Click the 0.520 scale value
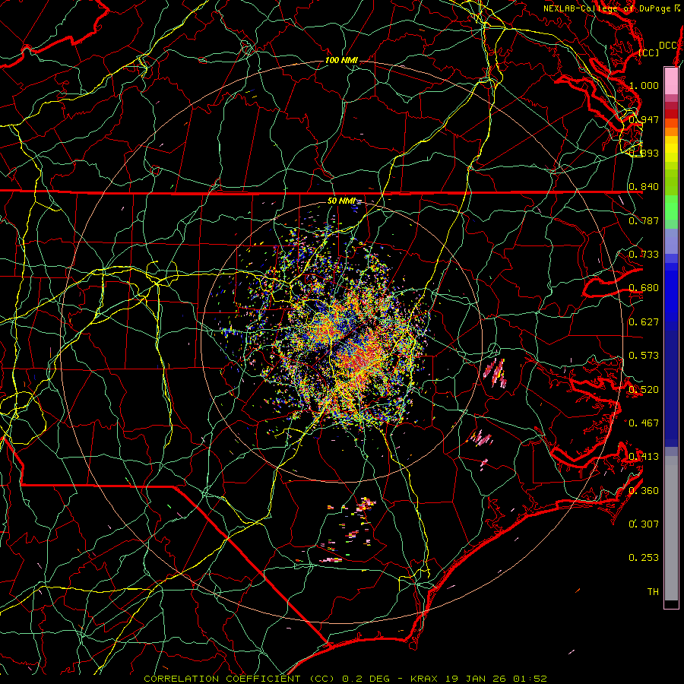The height and width of the screenshot is (684, 684). coord(644,390)
